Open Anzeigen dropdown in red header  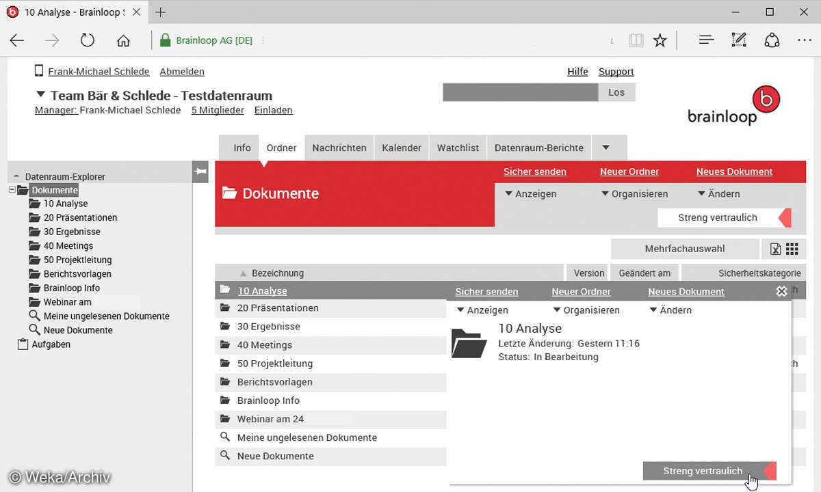(x=530, y=194)
